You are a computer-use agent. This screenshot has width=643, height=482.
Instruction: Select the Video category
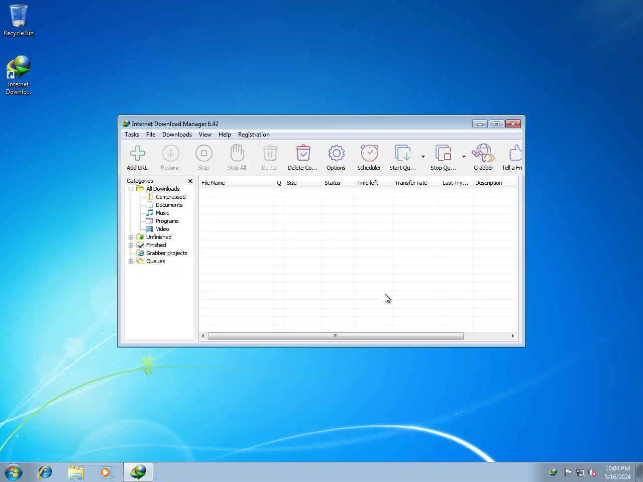coord(162,229)
